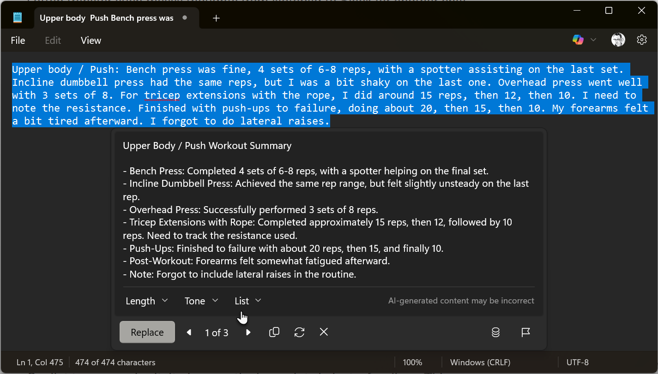Click 'Ln 1, Col 475' in status bar

coord(40,362)
